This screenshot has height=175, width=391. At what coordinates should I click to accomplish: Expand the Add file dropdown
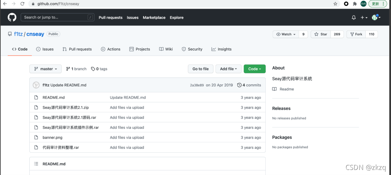(x=228, y=69)
